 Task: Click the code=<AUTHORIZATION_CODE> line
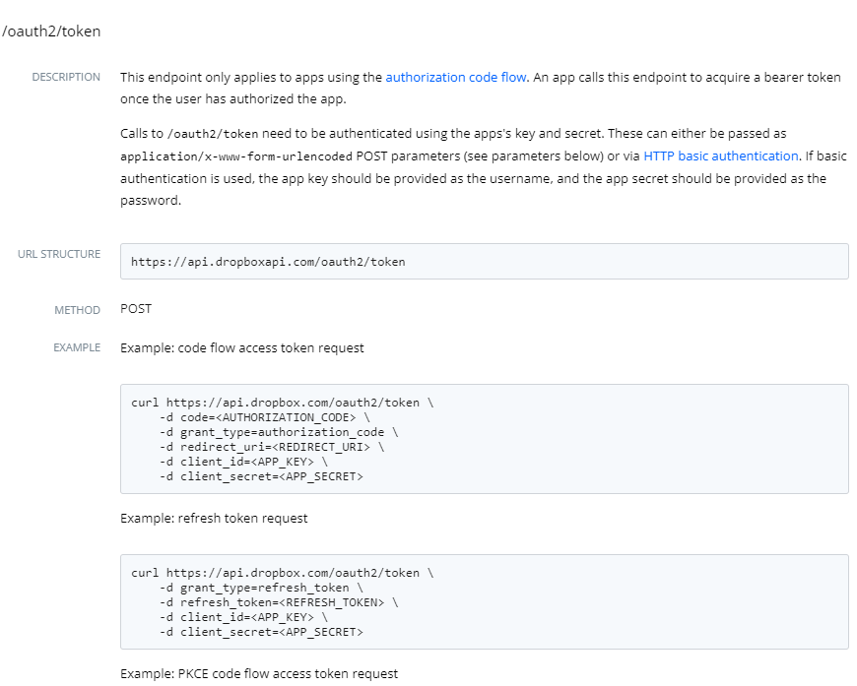[x=265, y=418]
